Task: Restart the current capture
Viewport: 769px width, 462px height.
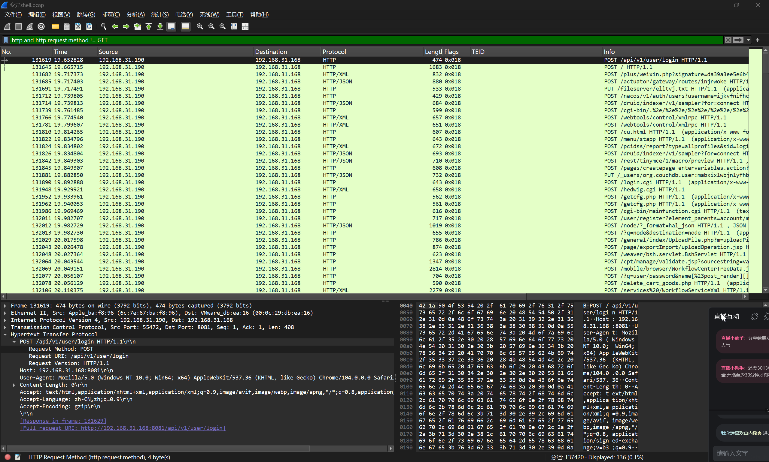Action: (30, 26)
